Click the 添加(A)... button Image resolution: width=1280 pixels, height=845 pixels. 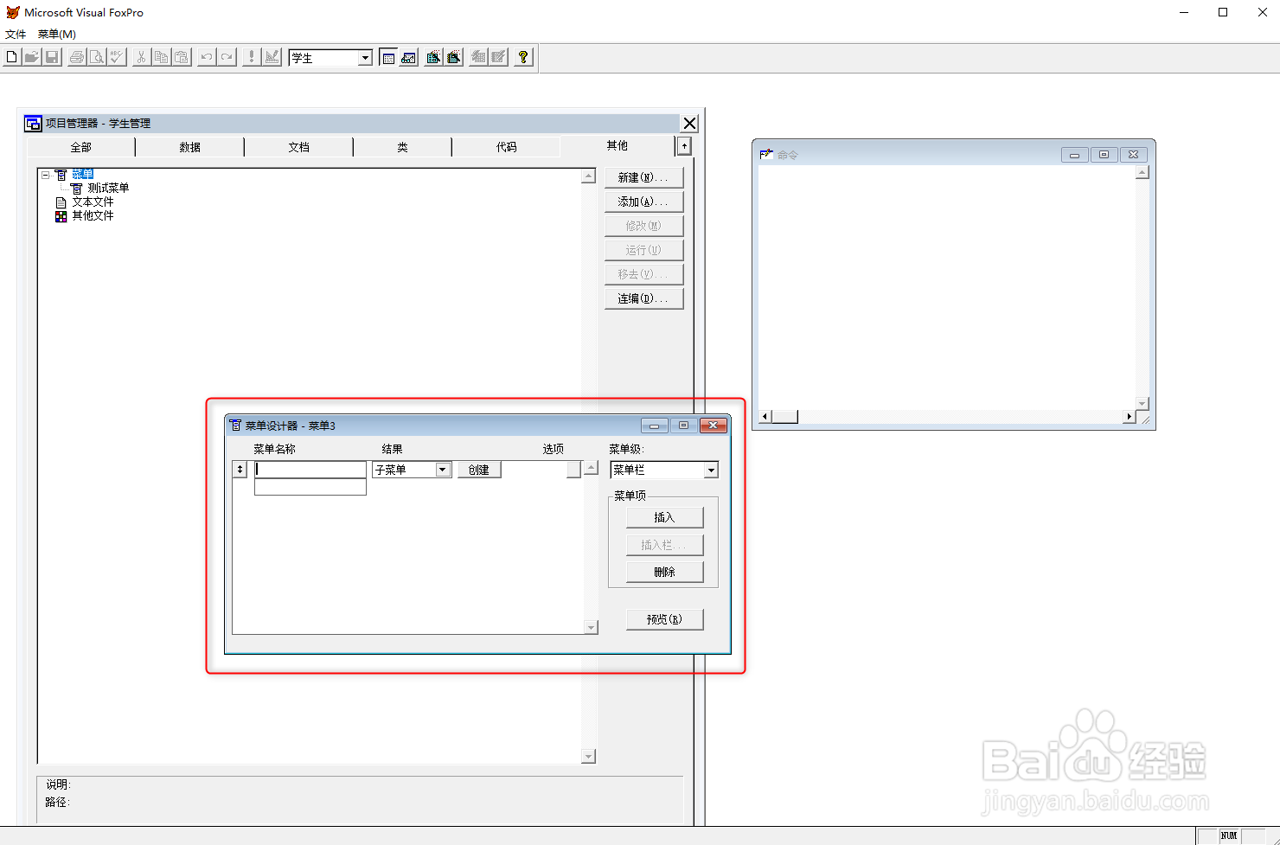643,202
